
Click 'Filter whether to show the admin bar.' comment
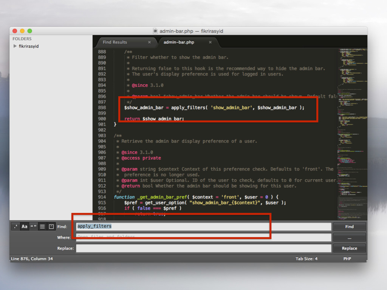point(180,57)
